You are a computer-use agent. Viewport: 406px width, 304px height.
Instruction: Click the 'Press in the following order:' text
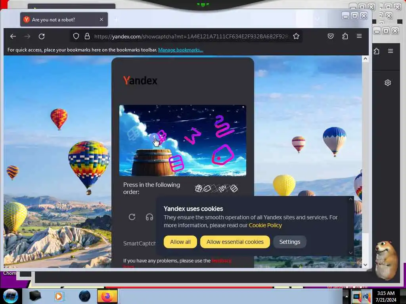(x=151, y=188)
